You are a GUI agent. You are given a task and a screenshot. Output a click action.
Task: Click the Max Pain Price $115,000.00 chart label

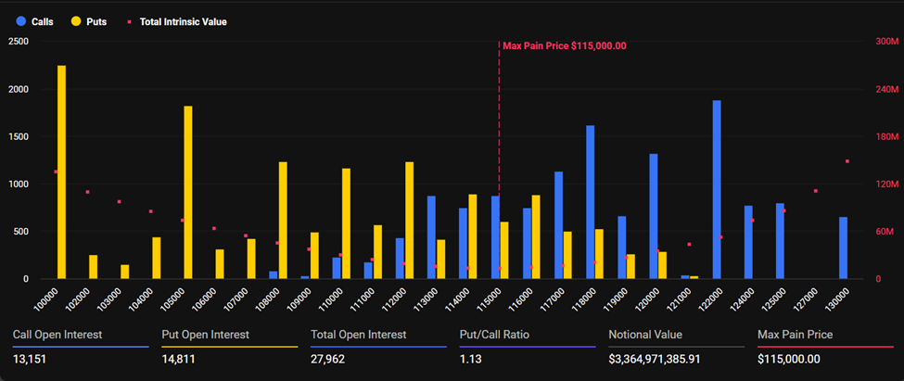pyautogui.click(x=564, y=45)
